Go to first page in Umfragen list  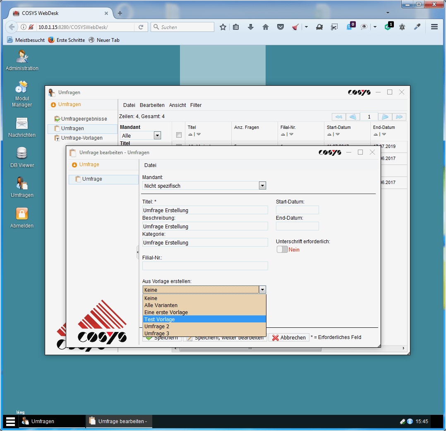(339, 117)
